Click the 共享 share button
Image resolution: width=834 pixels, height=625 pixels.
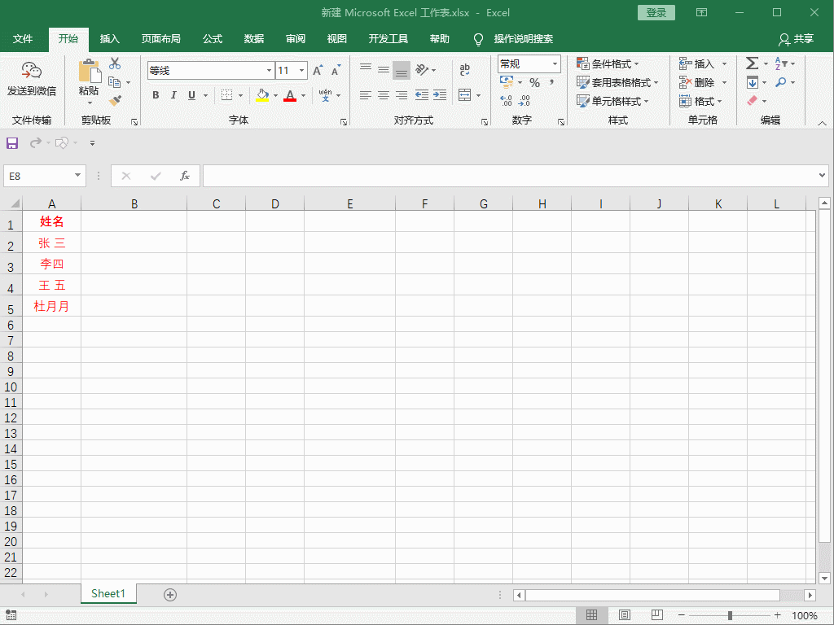pyautogui.click(x=796, y=39)
